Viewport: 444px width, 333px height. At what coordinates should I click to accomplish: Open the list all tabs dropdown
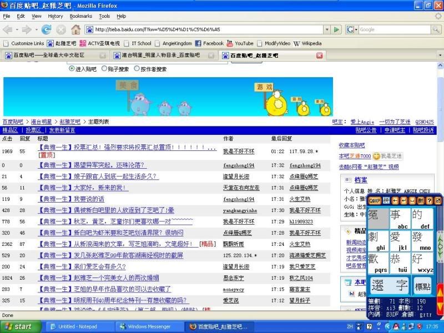440,55
